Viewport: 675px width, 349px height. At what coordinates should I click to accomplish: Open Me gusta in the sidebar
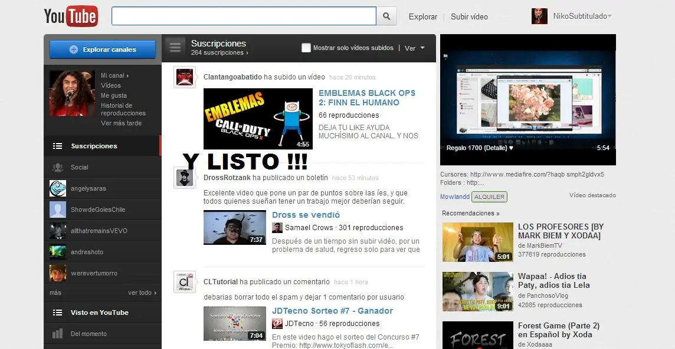coord(114,95)
